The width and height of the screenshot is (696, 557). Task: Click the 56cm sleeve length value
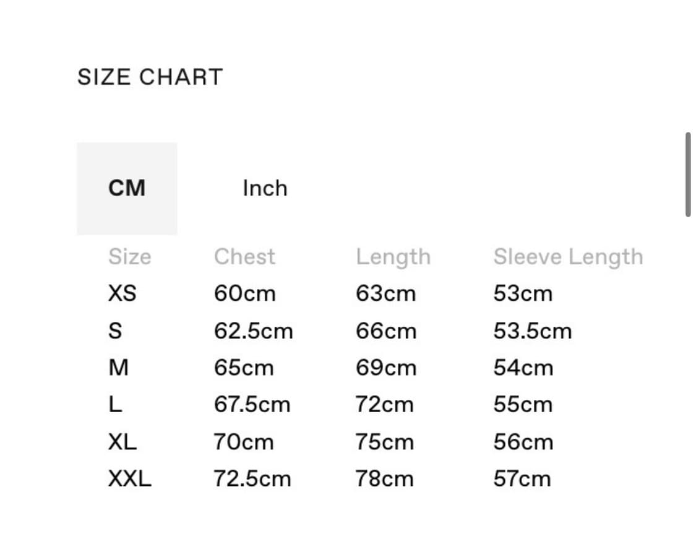pyautogui.click(x=523, y=442)
